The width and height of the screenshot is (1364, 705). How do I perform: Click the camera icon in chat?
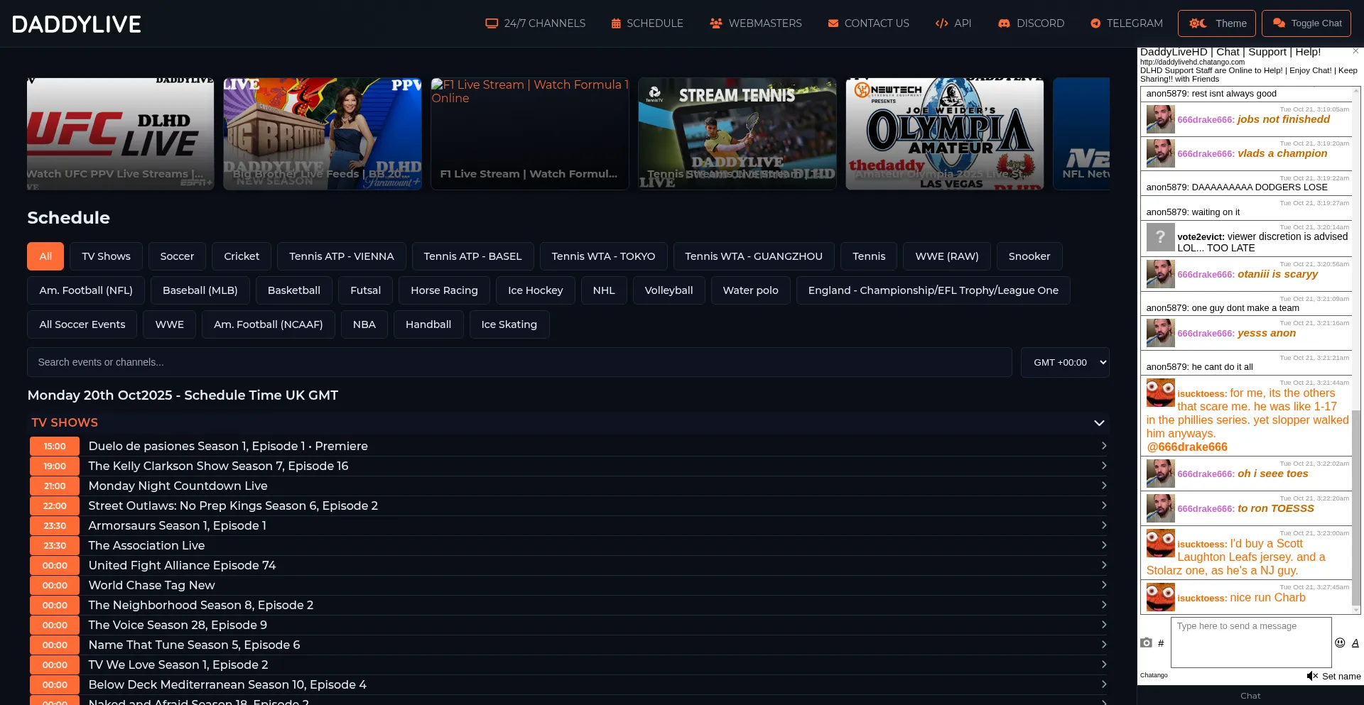[x=1146, y=643]
